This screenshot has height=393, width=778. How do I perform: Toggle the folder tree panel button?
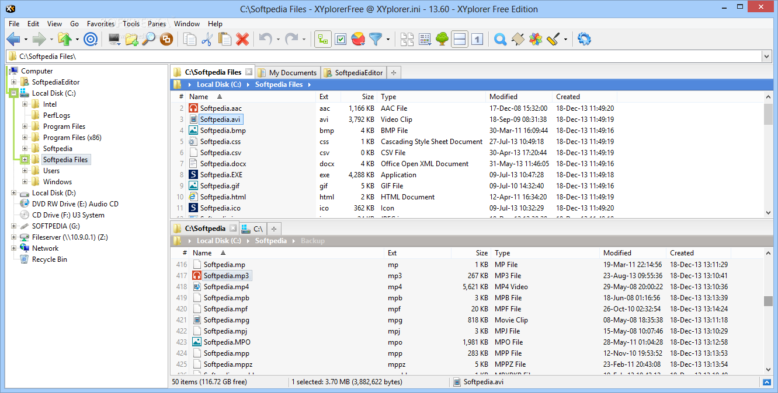pos(323,39)
